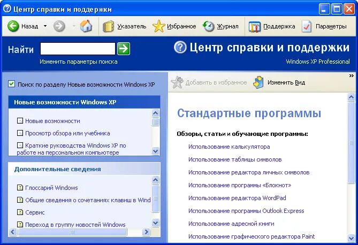Open the Сервис link
The image size is (358, 245).
pyautogui.click(x=35, y=212)
